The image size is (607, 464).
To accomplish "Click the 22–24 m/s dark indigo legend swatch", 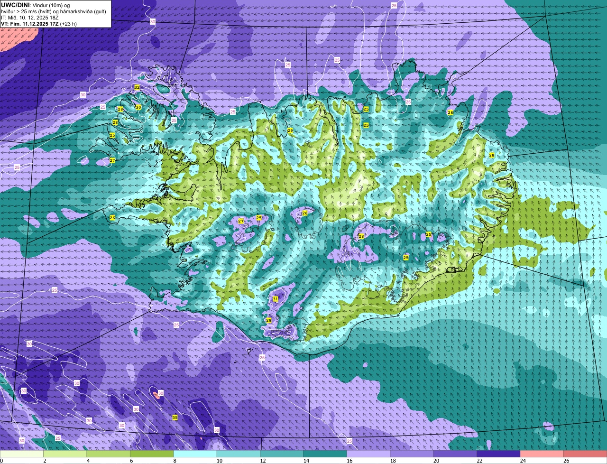I will click(499, 454).
